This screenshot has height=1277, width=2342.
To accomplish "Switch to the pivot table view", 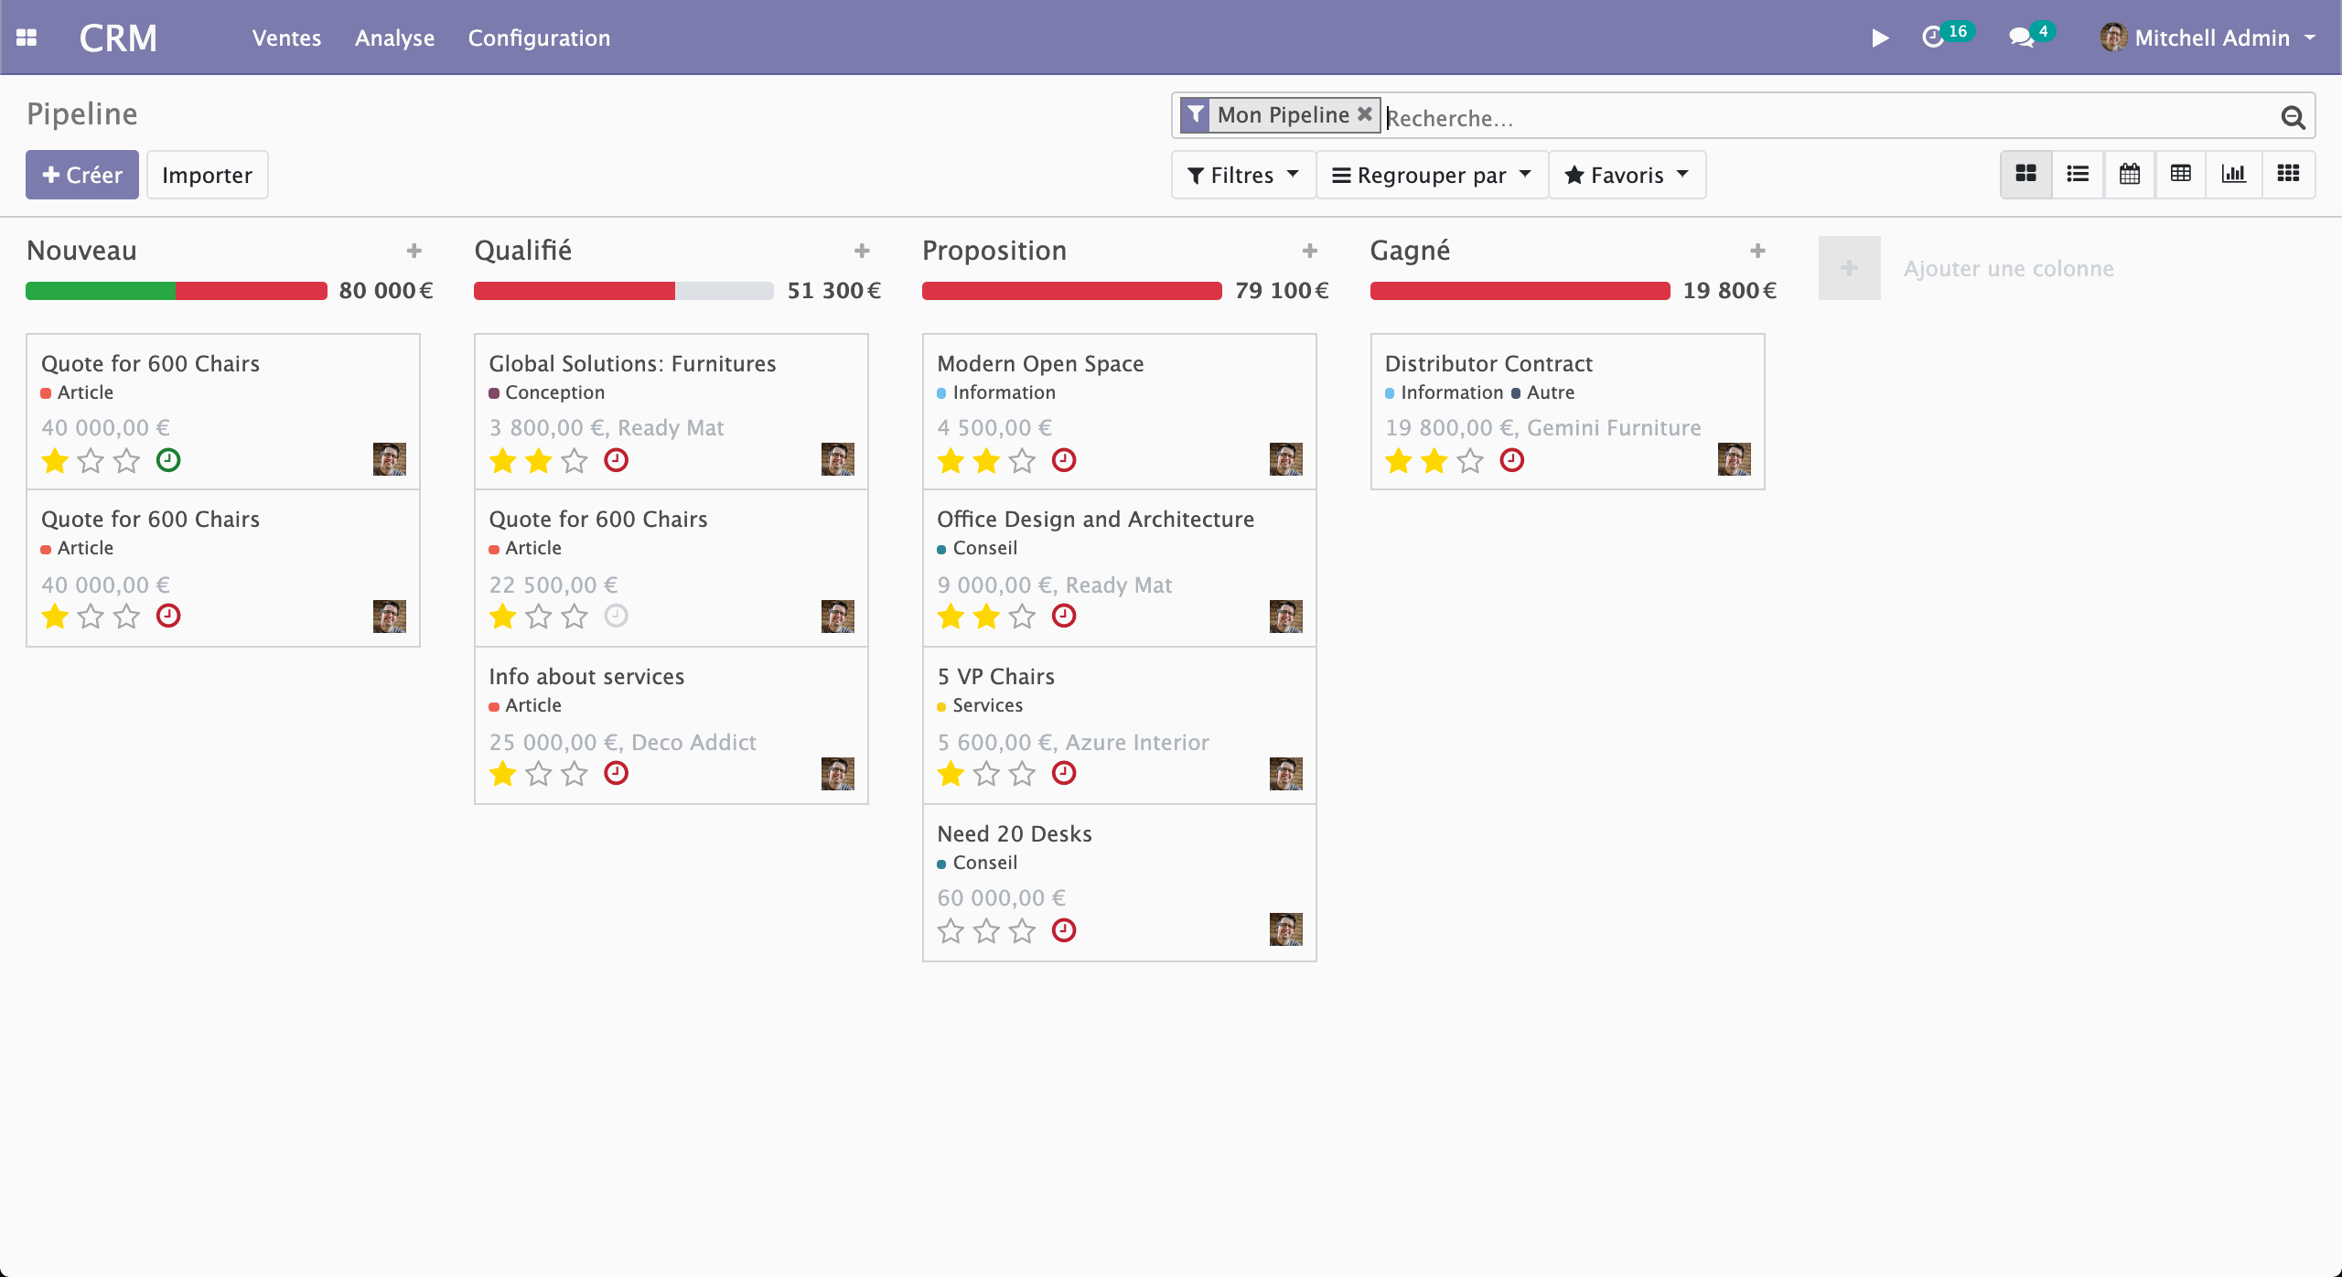I will 2182,174.
